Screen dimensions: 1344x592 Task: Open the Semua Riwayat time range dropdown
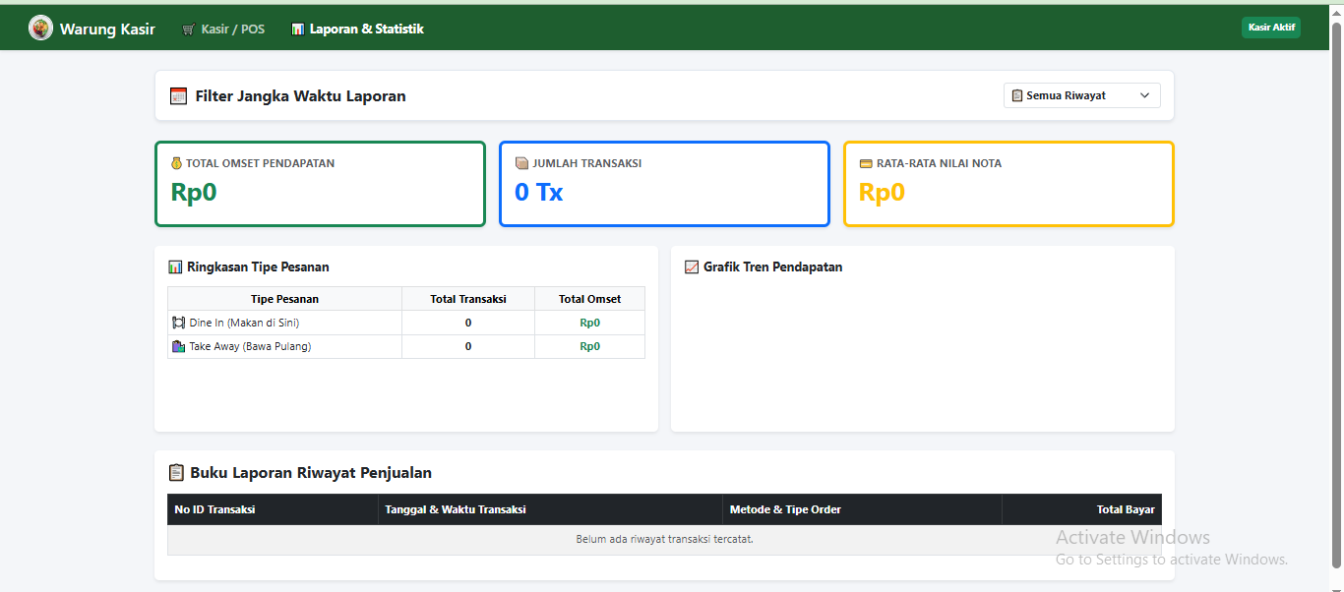1082,95
